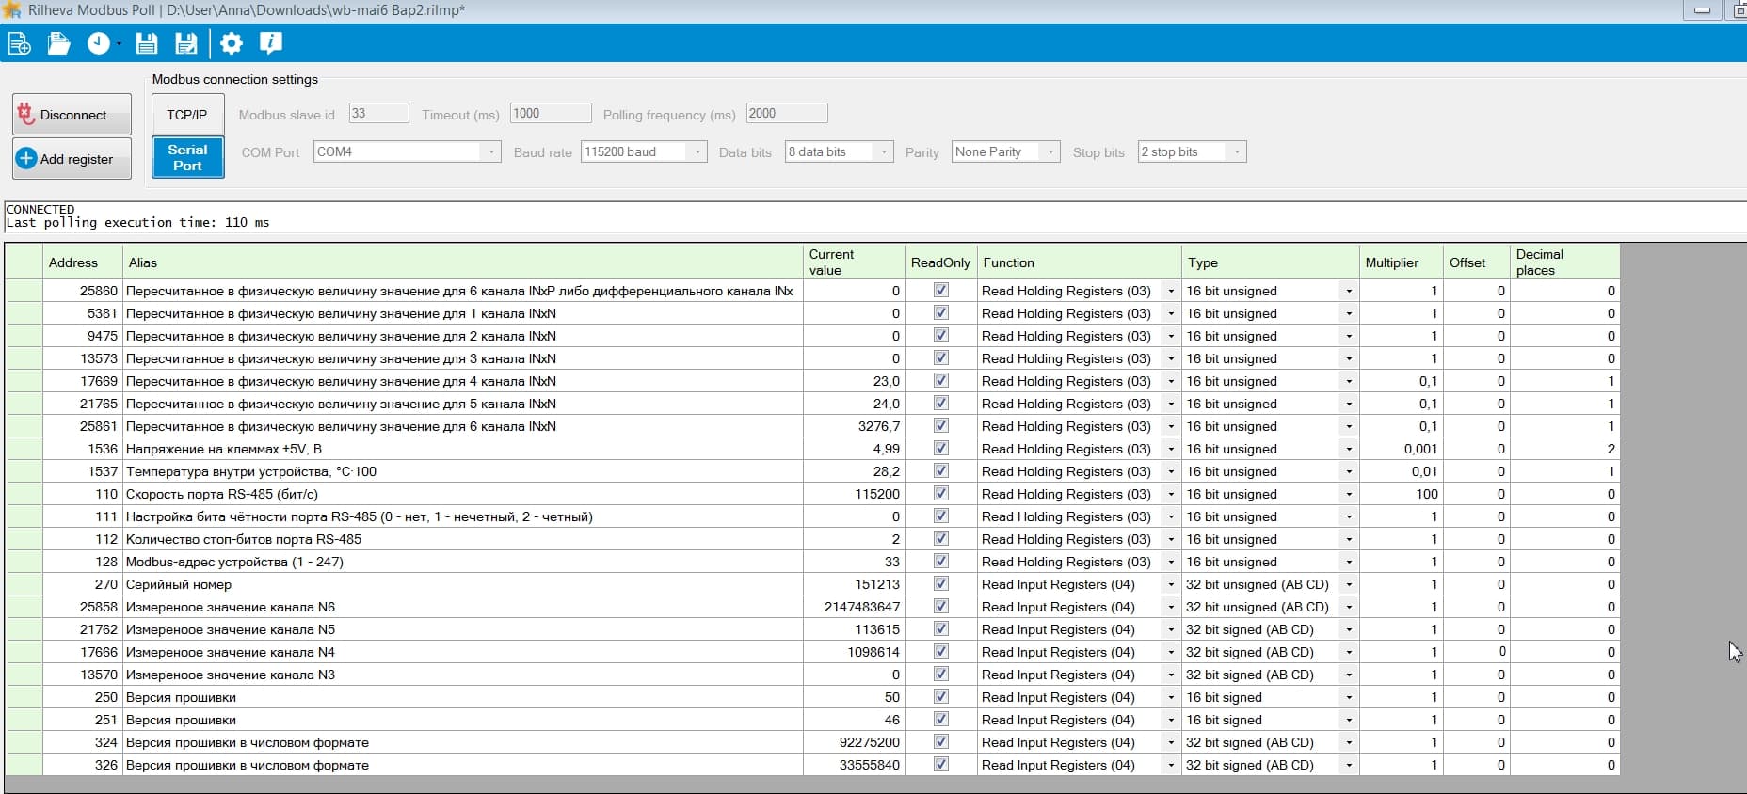Screen dimensions: 1747x794
Task: Toggle ReadOnly checkbox for address 270
Action: click(940, 584)
